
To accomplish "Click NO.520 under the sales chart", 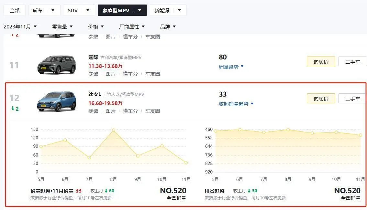I will click(173, 191).
